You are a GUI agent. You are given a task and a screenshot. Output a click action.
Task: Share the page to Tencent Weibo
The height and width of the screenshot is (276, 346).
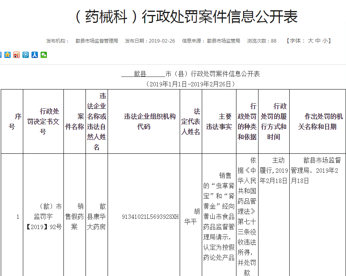pos(26,55)
